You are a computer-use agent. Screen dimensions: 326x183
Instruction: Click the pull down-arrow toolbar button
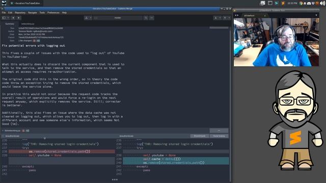coord(216,18)
